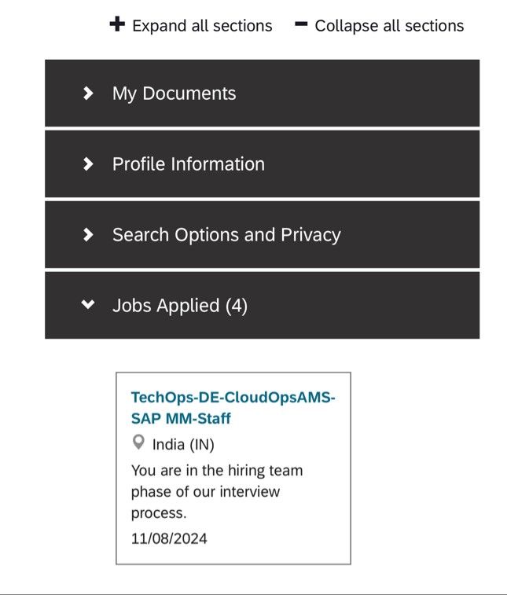This screenshot has height=595, width=507.
Task: Click the hiring team phase status message
Action: (216, 492)
